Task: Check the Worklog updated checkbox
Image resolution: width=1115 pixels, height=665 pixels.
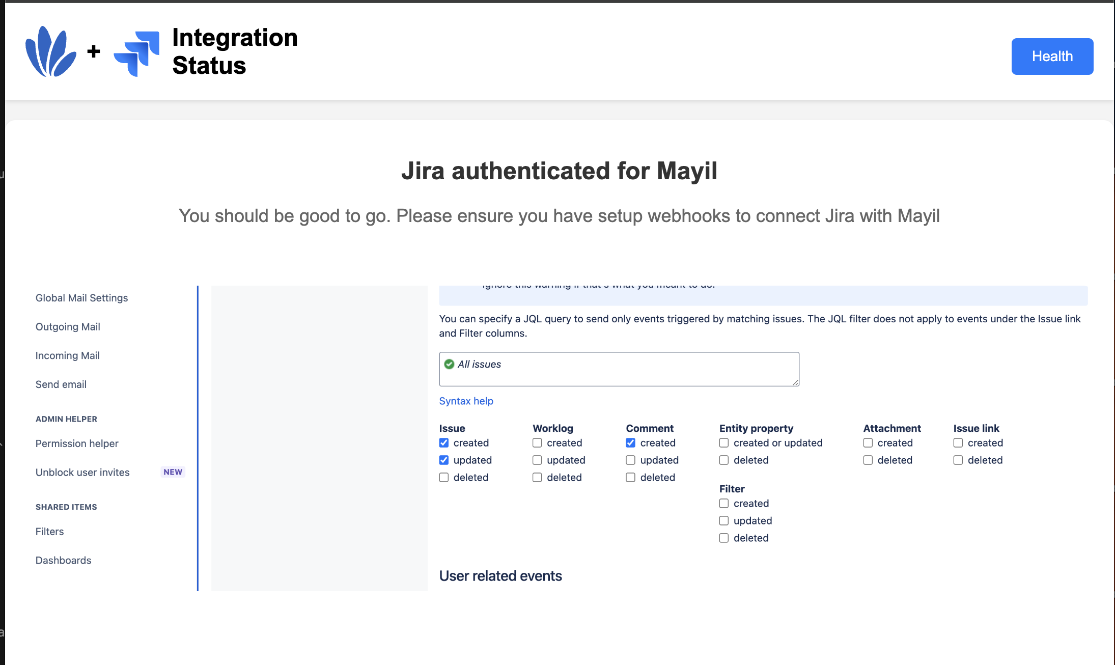Action: click(537, 460)
